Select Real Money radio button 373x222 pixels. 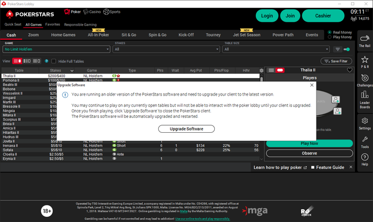(x=329, y=32)
